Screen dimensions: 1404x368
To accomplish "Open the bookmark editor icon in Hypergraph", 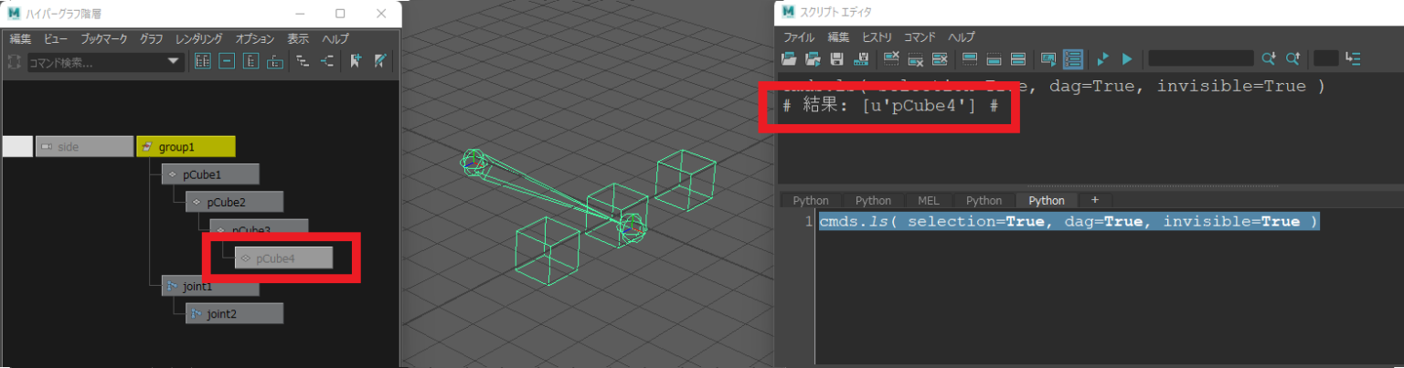I will click(x=380, y=62).
